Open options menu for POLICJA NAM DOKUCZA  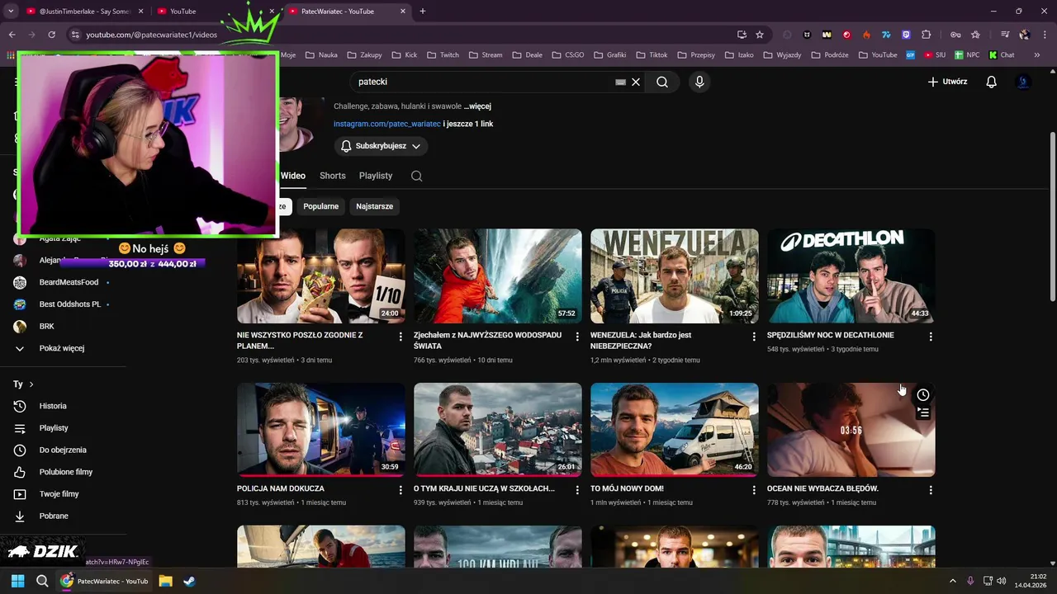(x=401, y=490)
